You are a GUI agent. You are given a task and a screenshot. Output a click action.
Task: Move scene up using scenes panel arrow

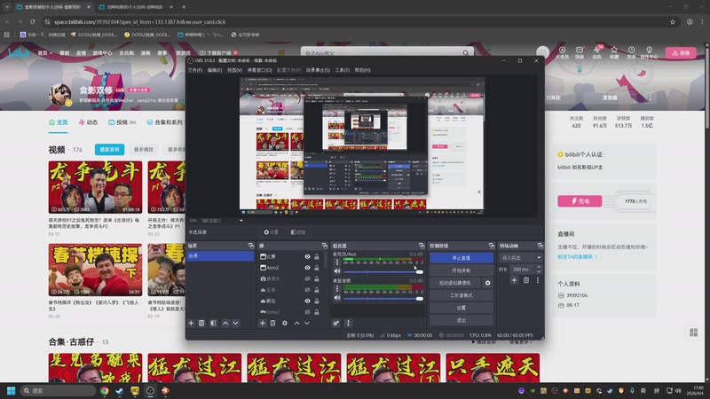[x=225, y=323]
